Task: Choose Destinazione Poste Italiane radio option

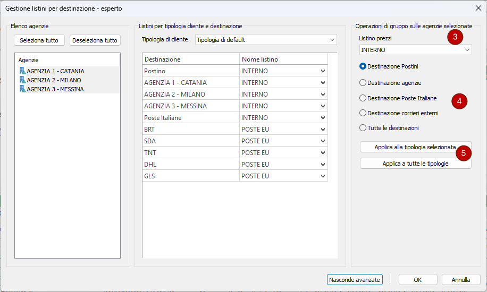Action: 363,98
